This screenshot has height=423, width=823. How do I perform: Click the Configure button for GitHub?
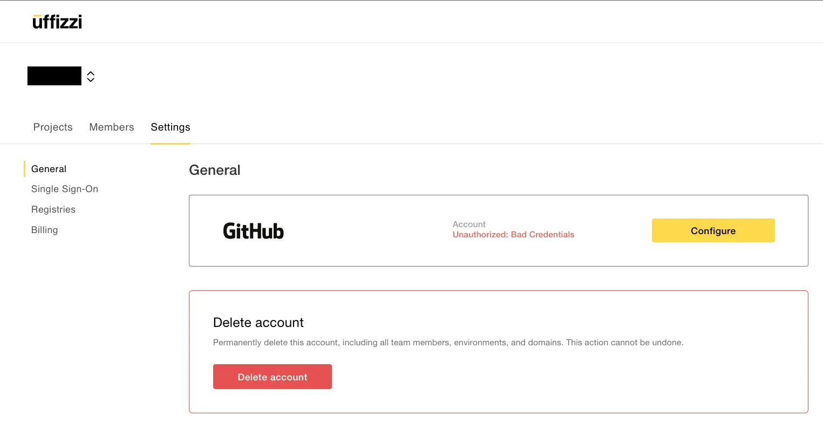[x=713, y=230]
